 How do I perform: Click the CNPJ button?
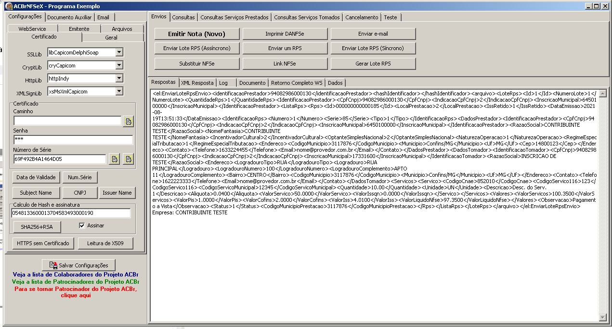click(80, 193)
